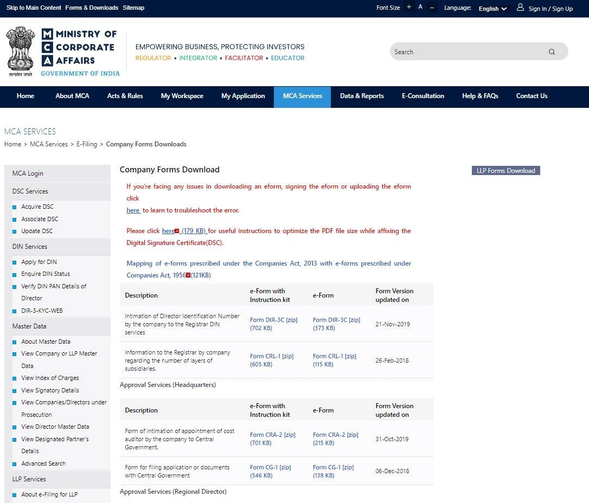
Task: Click the Sign In / Sign Up user icon
Action: [x=520, y=9]
